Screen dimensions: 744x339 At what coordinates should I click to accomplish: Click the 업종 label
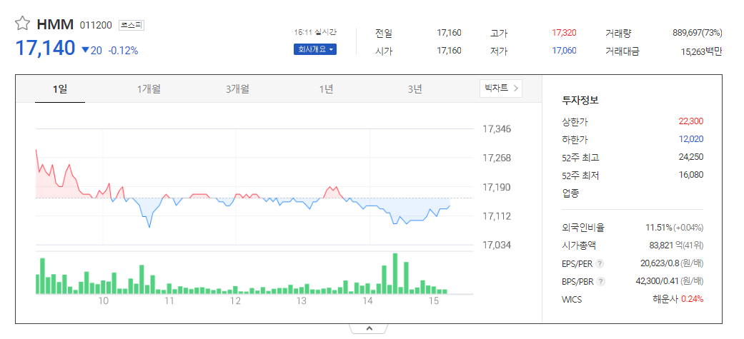click(x=570, y=193)
